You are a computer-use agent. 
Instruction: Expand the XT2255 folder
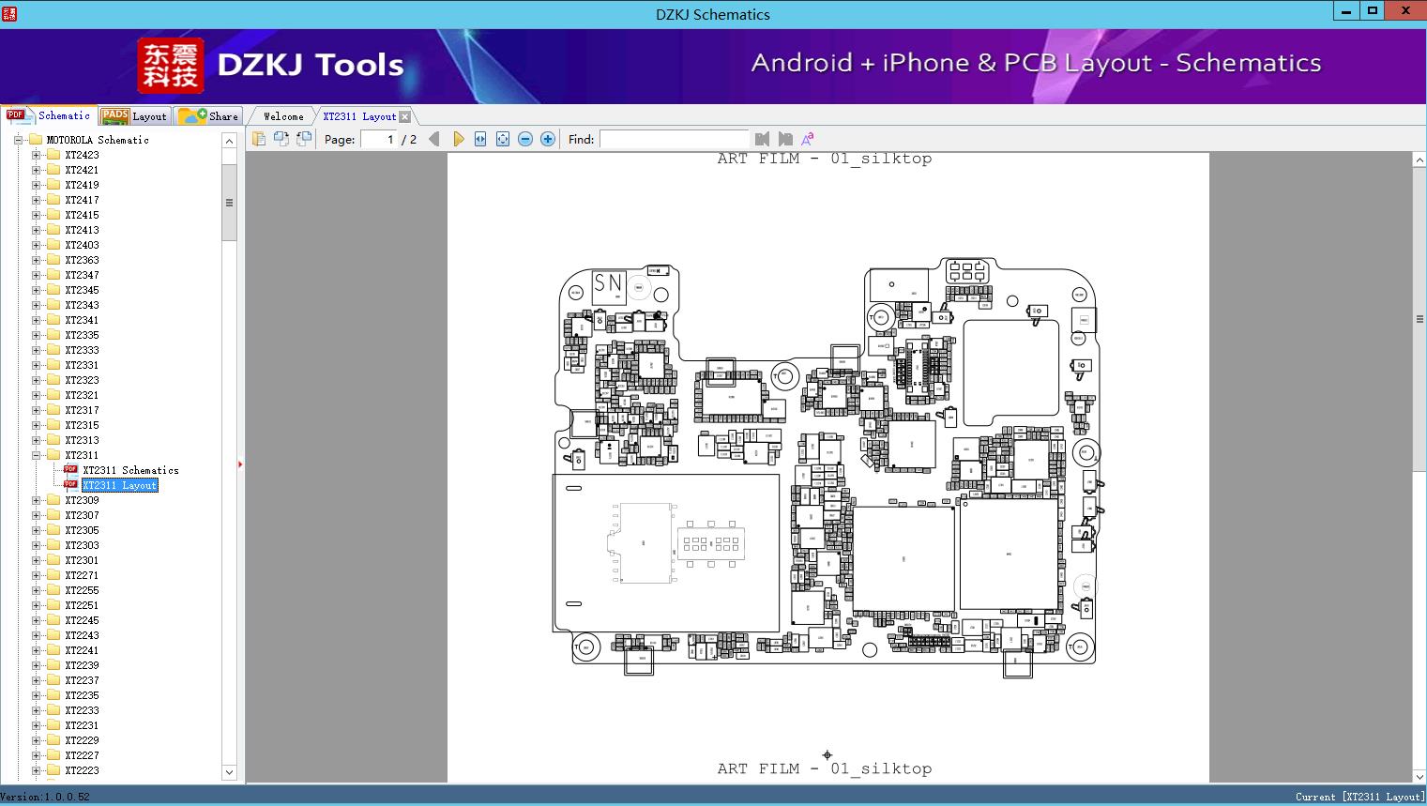pos(36,590)
